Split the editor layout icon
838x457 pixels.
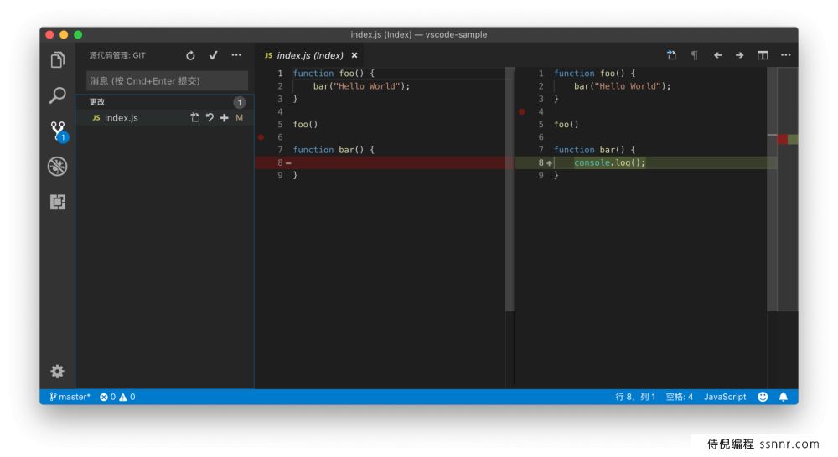click(x=763, y=55)
